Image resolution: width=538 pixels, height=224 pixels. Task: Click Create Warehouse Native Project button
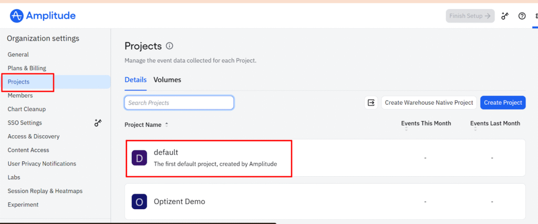click(429, 103)
